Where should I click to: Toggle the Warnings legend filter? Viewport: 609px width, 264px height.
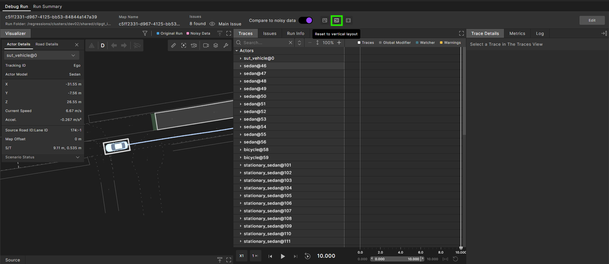pos(450,43)
